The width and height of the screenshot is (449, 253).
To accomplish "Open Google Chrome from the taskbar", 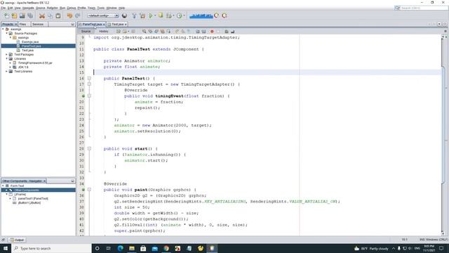I will click(x=166, y=248).
